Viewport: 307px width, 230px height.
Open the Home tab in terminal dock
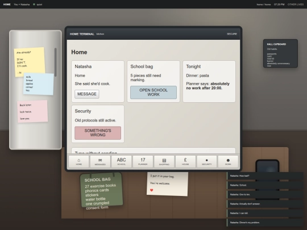78,161
